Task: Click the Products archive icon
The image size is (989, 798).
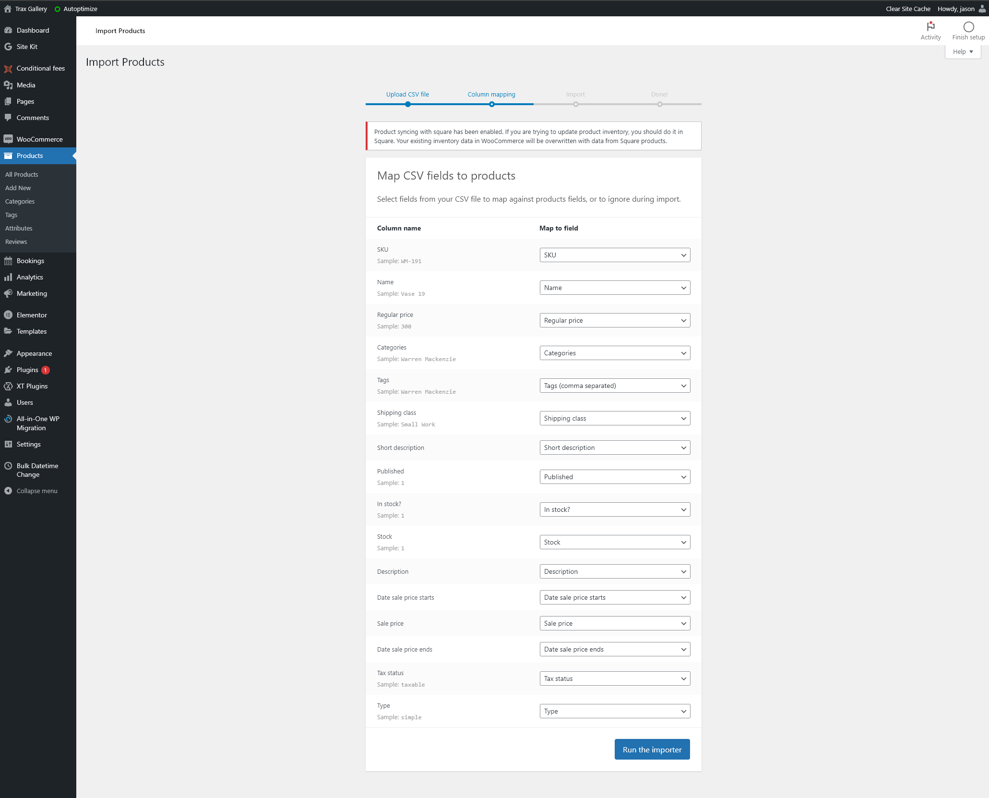Action: pyautogui.click(x=8, y=156)
